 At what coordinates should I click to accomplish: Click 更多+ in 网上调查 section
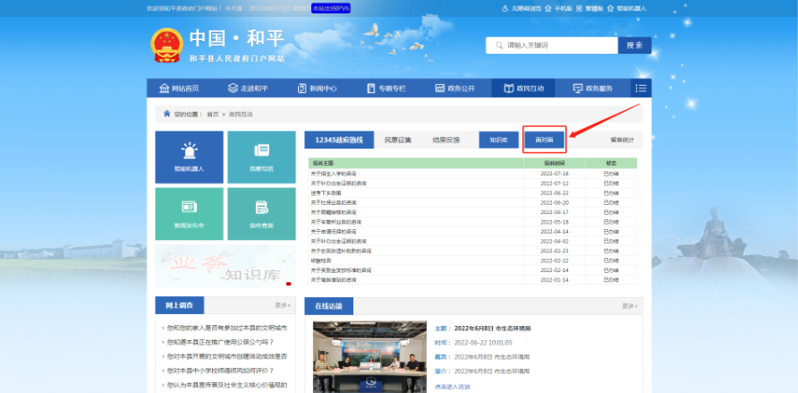click(283, 305)
